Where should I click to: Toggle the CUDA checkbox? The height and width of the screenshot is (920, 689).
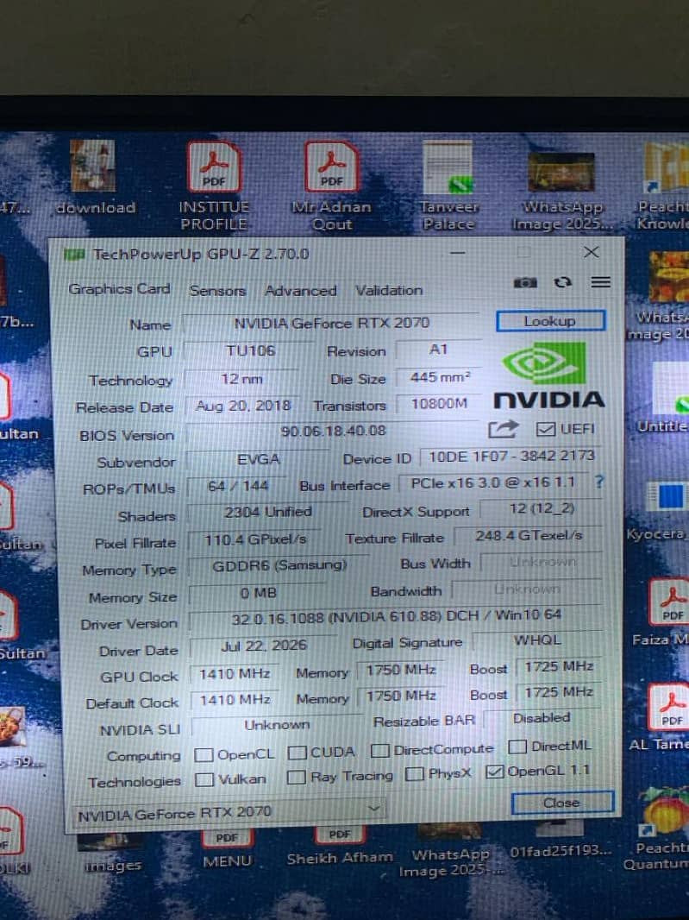pos(297,753)
